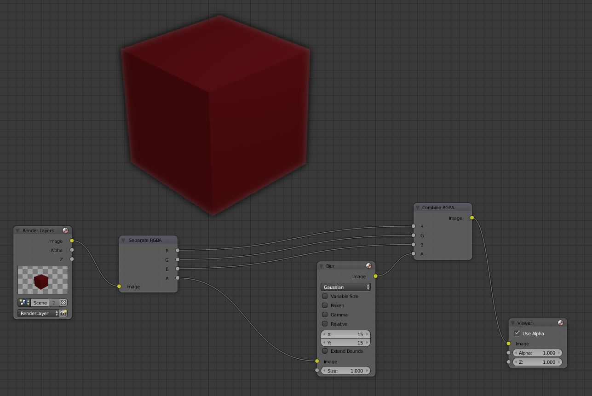
Task: Unlink the scene with the X icon
Action: (x=63, y=303)
